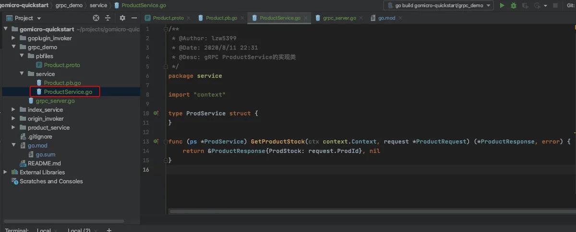
Task: Run the go build configuration with the green play icon
Action: (x=502, y=5)
